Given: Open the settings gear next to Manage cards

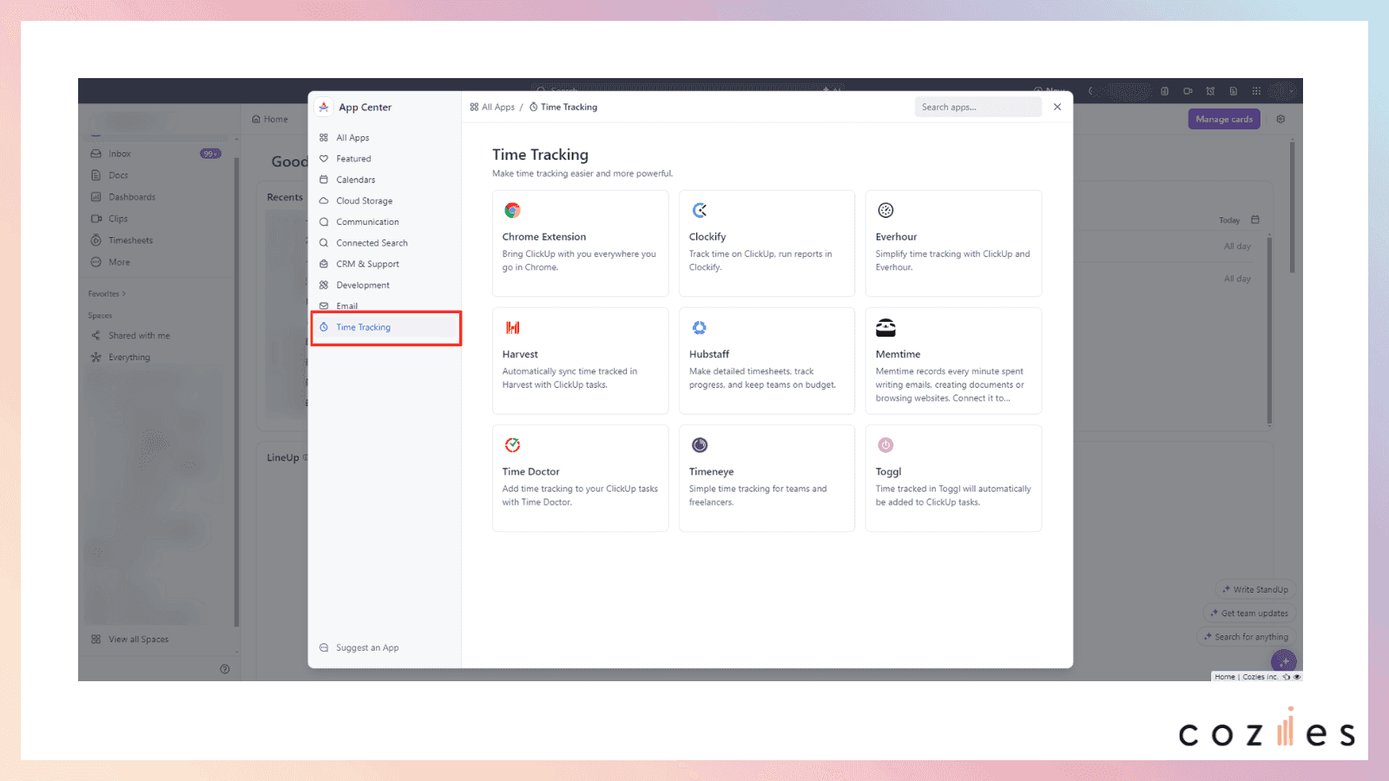Looking at the screenshot, I should 1280,119.
